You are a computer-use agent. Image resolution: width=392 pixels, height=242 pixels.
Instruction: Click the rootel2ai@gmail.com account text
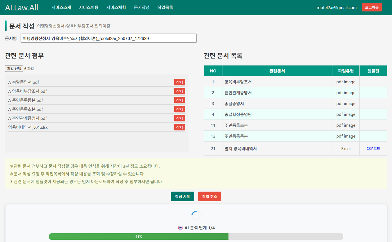337,8
